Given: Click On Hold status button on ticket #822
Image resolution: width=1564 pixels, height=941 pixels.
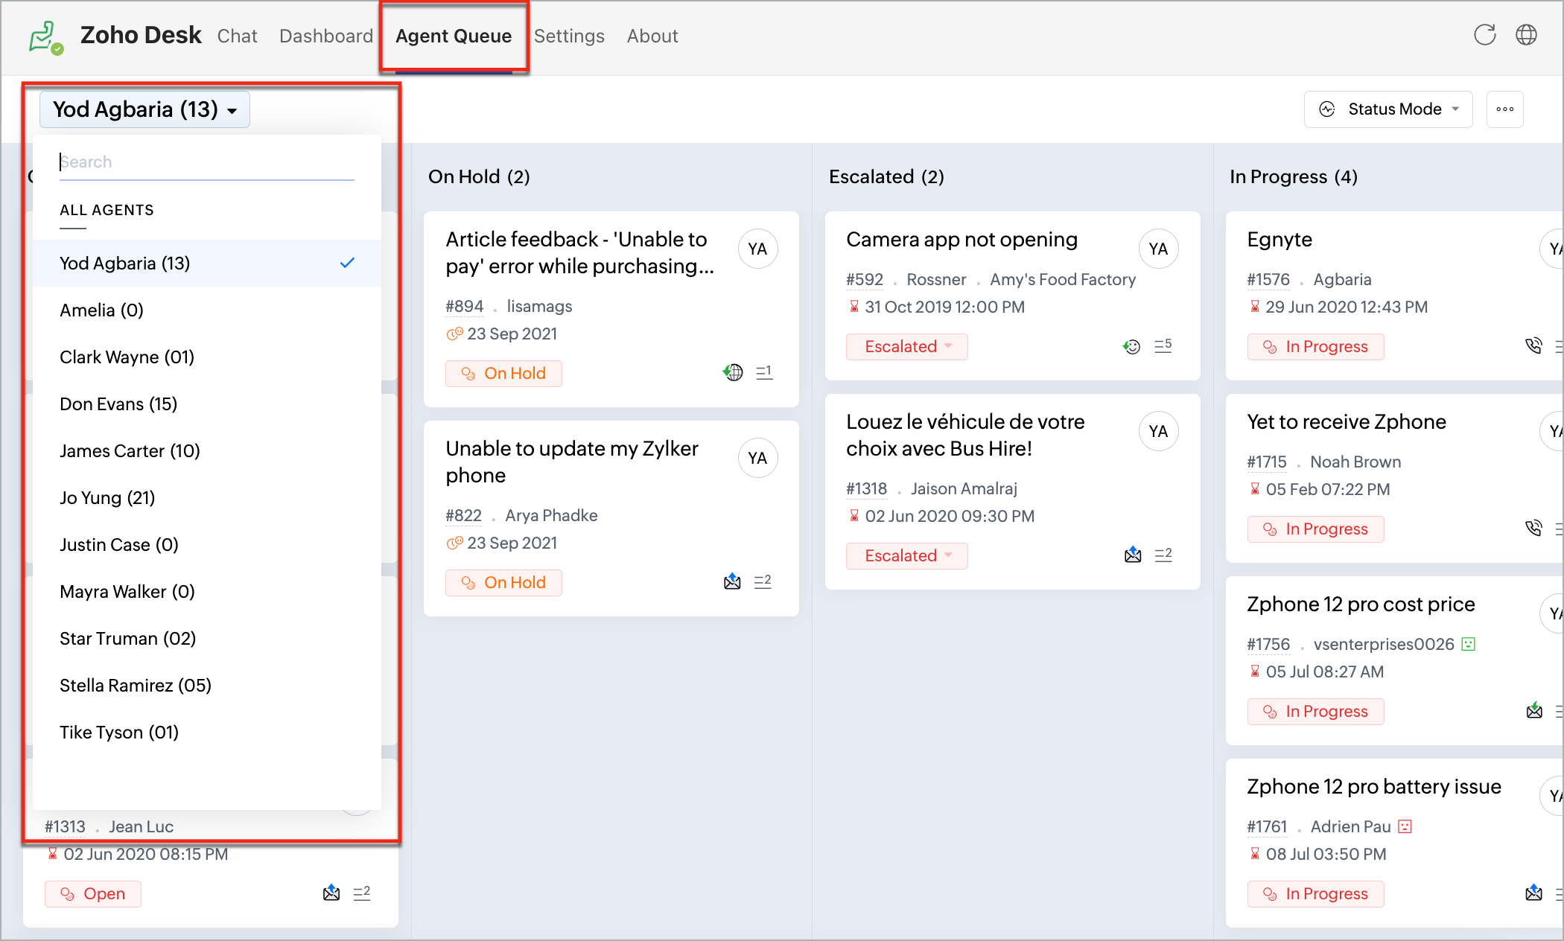Looking at the screenshot, I should click(503, 582).
